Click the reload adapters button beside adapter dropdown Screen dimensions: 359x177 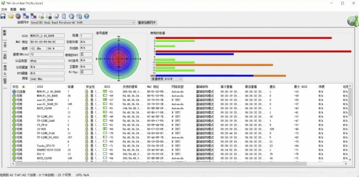pyautogui.click(x=147, y=23)
